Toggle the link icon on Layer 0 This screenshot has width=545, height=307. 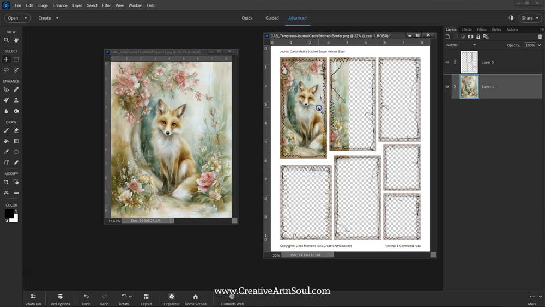pyautogui.click(x=455, y=62)
